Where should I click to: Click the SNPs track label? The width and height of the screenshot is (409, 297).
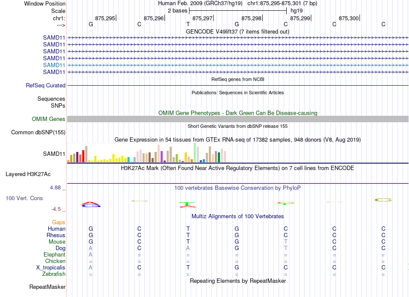58,105
